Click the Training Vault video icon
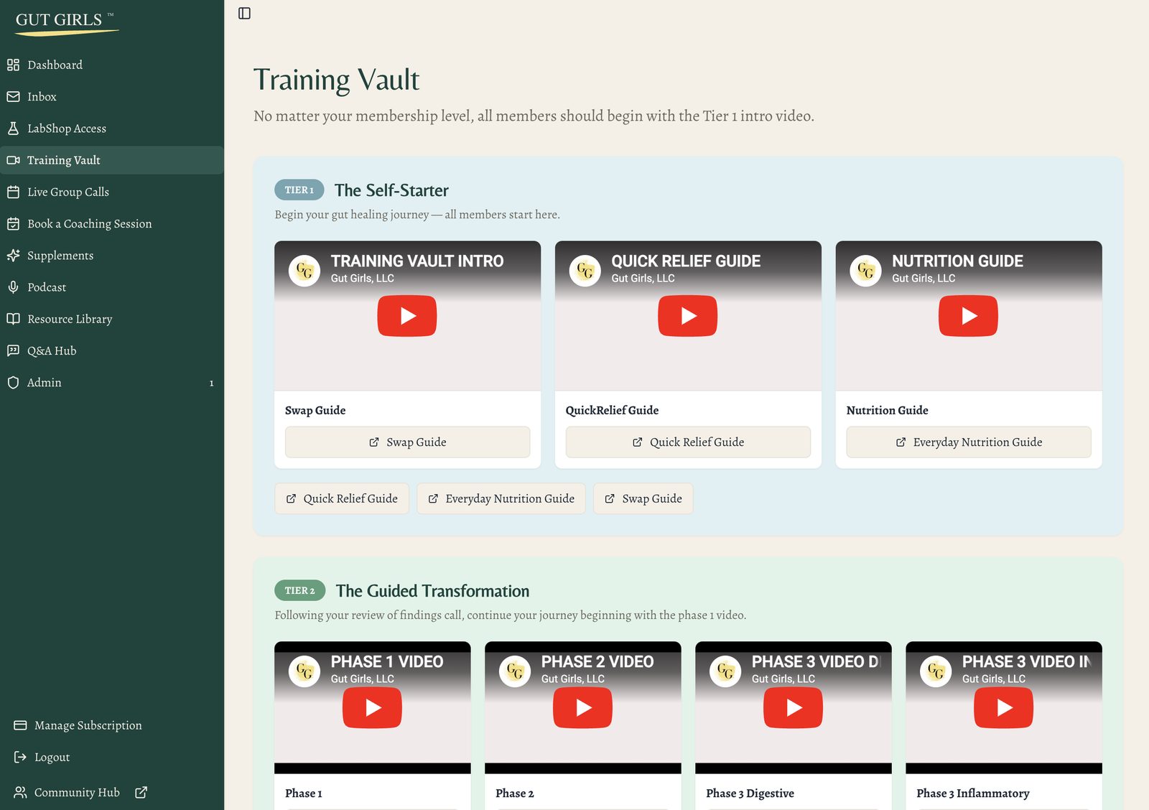 [x=13, y=160]
